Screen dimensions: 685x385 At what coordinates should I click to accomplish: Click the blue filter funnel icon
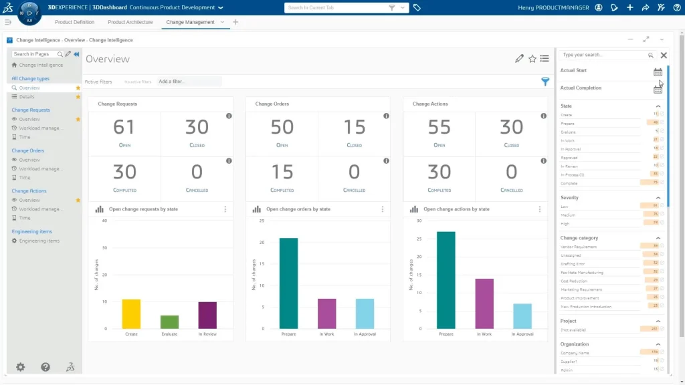point(545,82)
